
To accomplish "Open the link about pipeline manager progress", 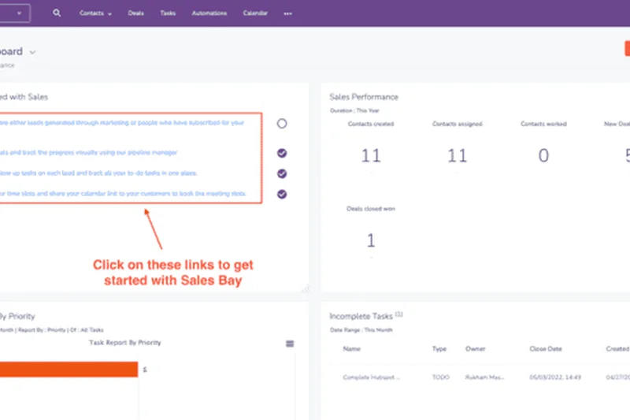I will coord(88,153).
